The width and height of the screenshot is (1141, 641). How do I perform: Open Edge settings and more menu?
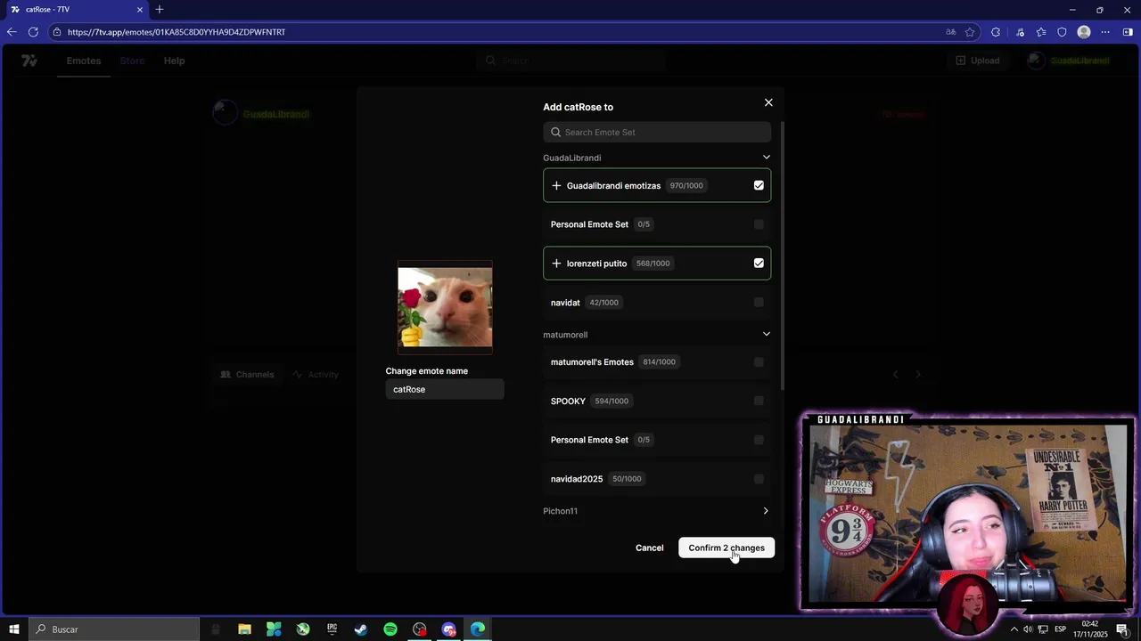tap(1105, 32)
